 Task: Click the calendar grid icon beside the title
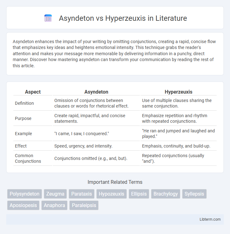tap(48, 18)
